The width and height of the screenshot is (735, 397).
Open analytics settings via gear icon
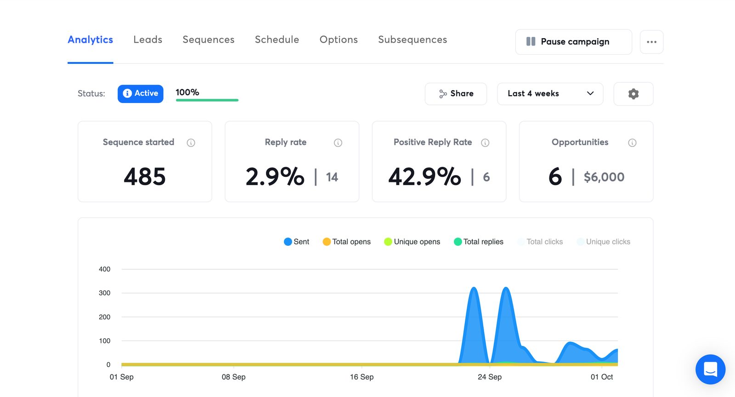(633, 94)
